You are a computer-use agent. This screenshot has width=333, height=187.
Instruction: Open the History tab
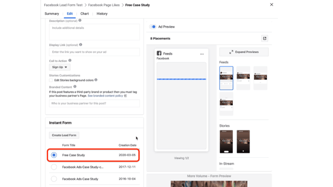[102, 14]
